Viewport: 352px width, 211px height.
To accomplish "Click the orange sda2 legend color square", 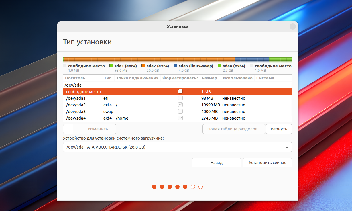I will point(143,66).
